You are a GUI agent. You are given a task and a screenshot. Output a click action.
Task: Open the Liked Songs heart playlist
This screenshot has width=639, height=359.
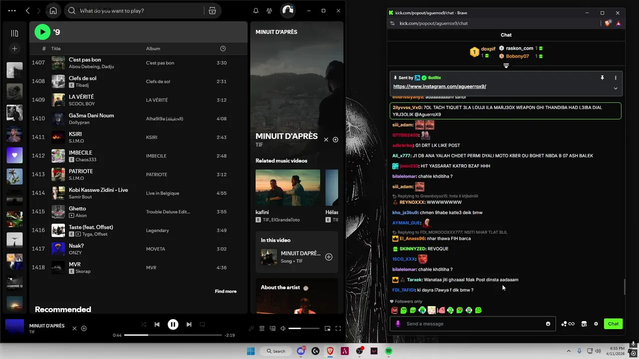pos(14,155)
